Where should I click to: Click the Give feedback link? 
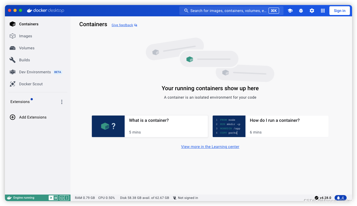122,25
